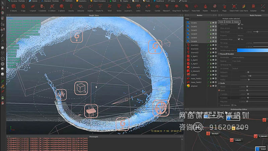Open the Standard - Particles shelf tab
Image resolution: width=268 pixels, height=151 pixels.
pos(50,1)
